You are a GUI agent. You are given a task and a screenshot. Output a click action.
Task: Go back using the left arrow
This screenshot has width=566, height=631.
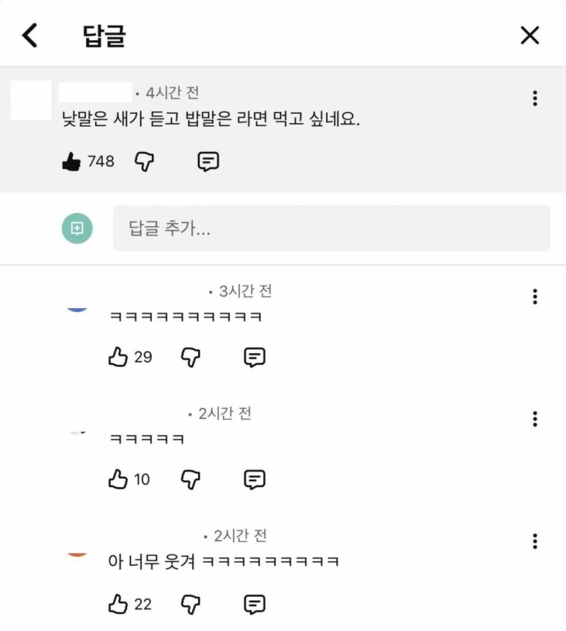click(x=30, y=35)
